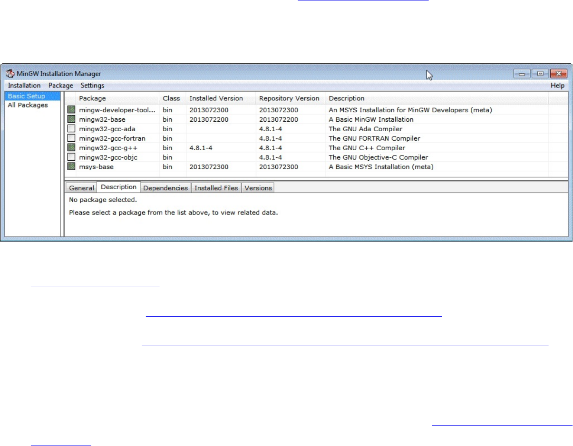573x446 pixels.
Task: Open the Package menu
Action: click(x=61, y=86)
